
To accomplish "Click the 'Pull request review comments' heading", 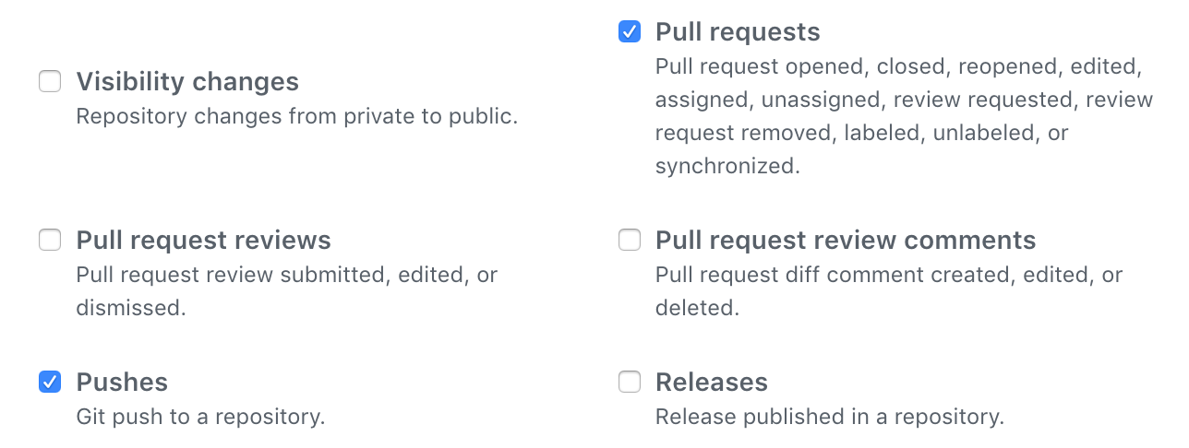I will [x=846, y=241].
